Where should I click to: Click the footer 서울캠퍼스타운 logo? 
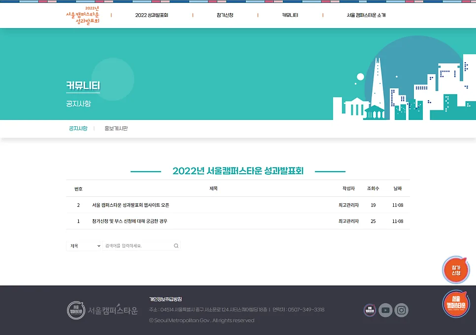(x=102, y=310)
